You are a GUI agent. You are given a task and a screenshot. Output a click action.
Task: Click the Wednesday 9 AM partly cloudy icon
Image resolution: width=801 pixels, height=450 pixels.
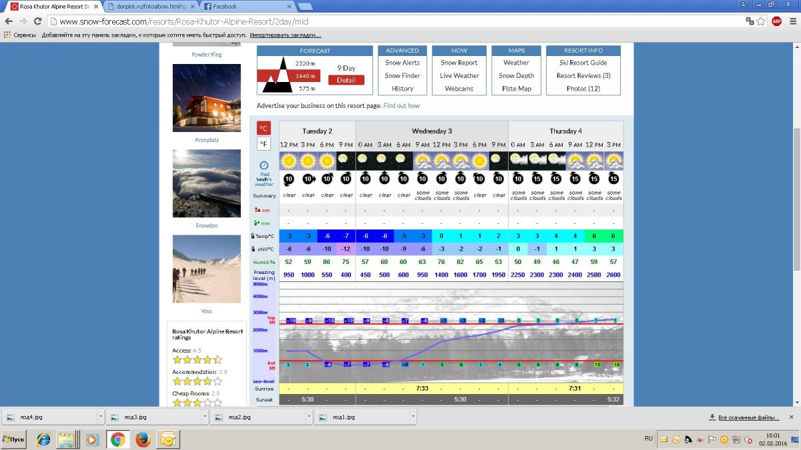[x=423, y=161]
